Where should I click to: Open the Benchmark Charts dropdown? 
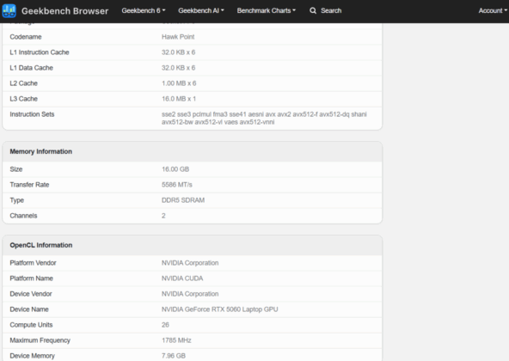click(x=267, y=10)
